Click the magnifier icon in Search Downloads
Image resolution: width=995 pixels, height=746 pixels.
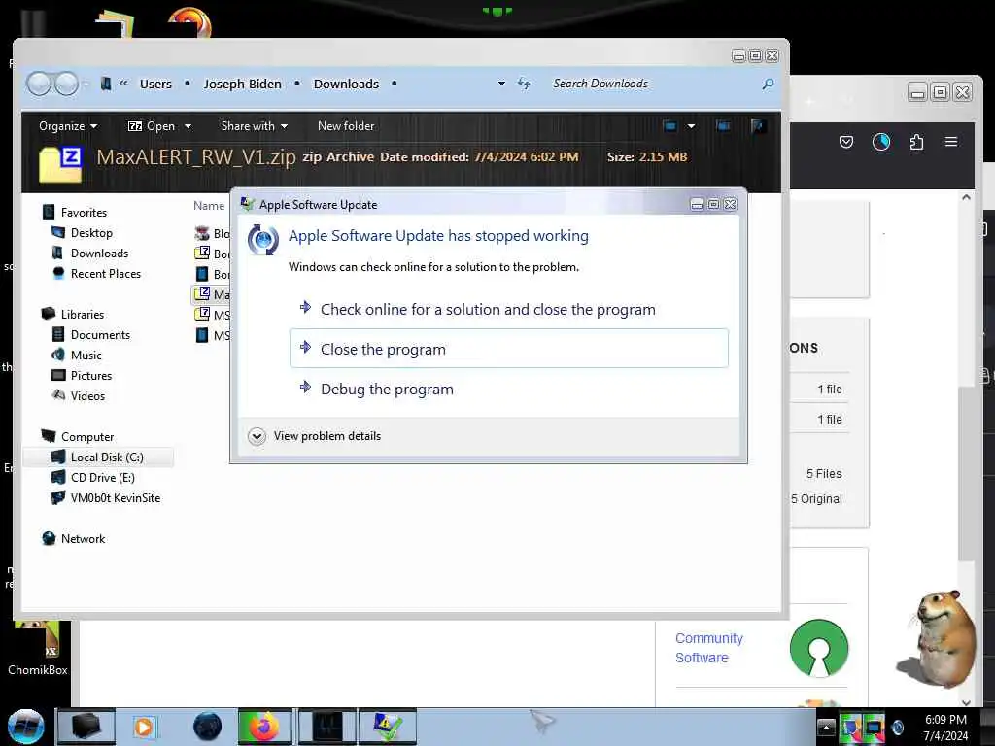point(768,84)
